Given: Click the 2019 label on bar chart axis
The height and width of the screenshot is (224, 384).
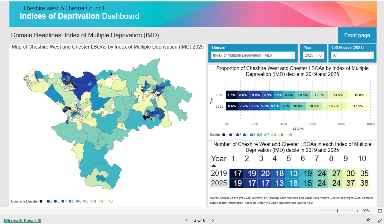Looking at the screenshot, I should (219, 95).
